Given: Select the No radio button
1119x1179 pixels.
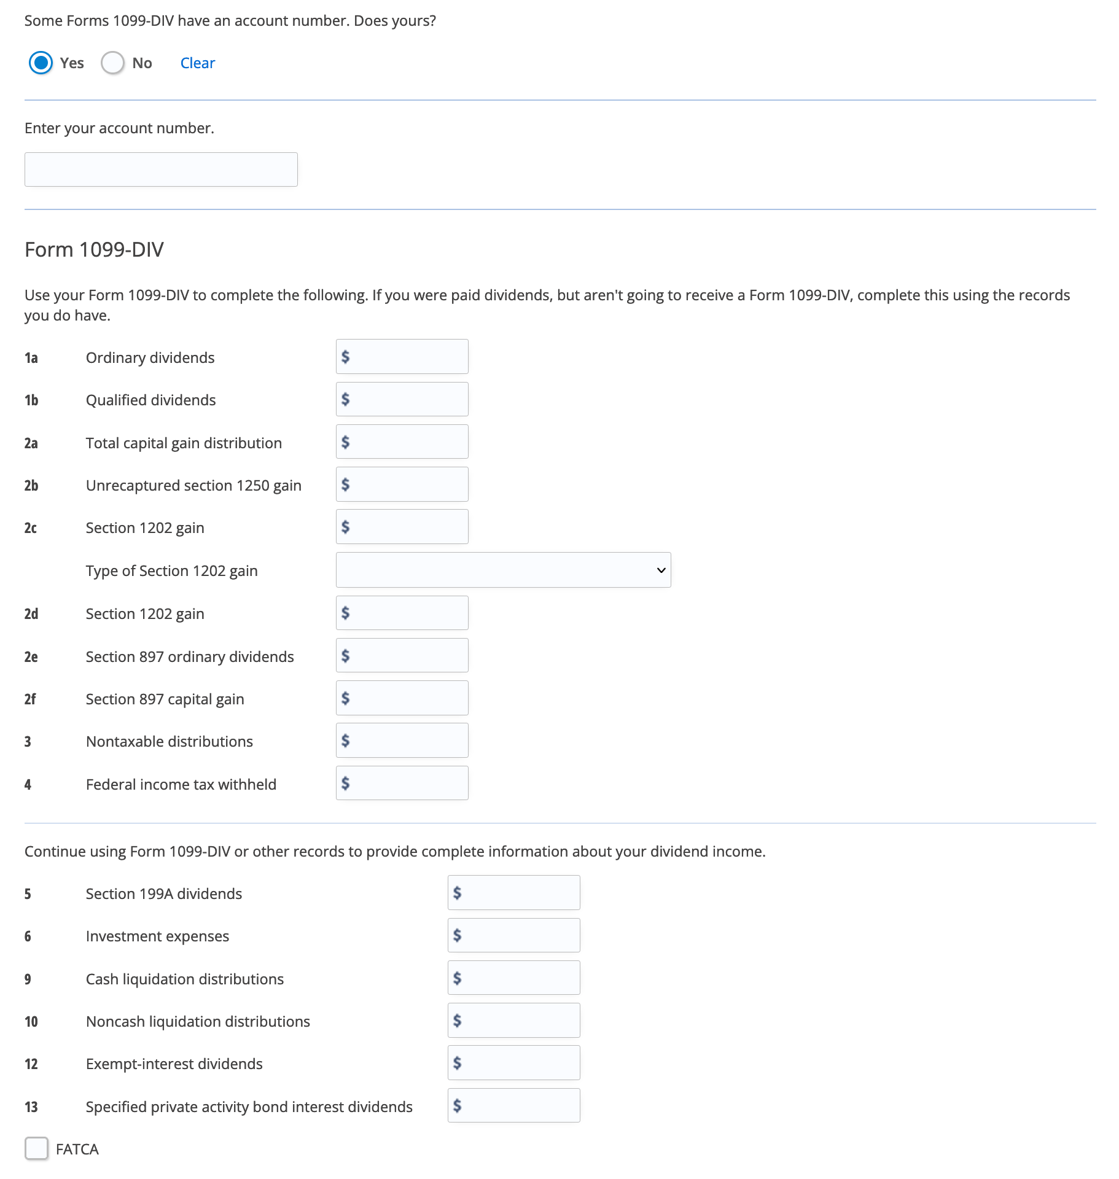Looking at the screenshot, I should 113,63.
